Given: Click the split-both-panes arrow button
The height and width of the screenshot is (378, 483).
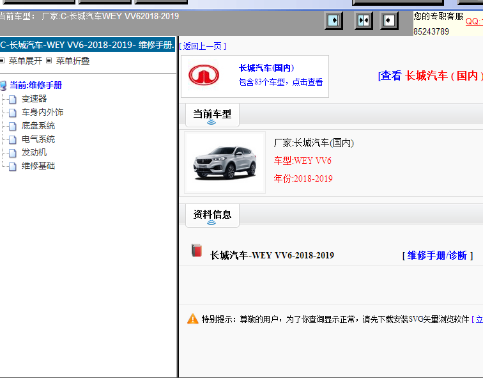Looking at the screenshot, I should coord(364,21).
